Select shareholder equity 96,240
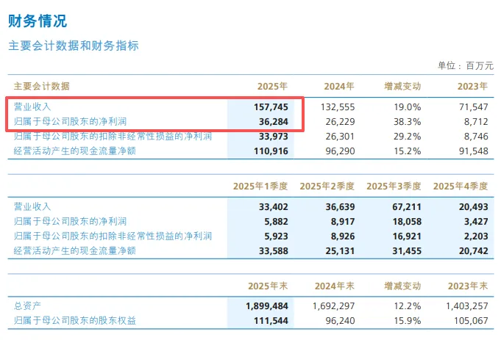 [x=341, y=321]
